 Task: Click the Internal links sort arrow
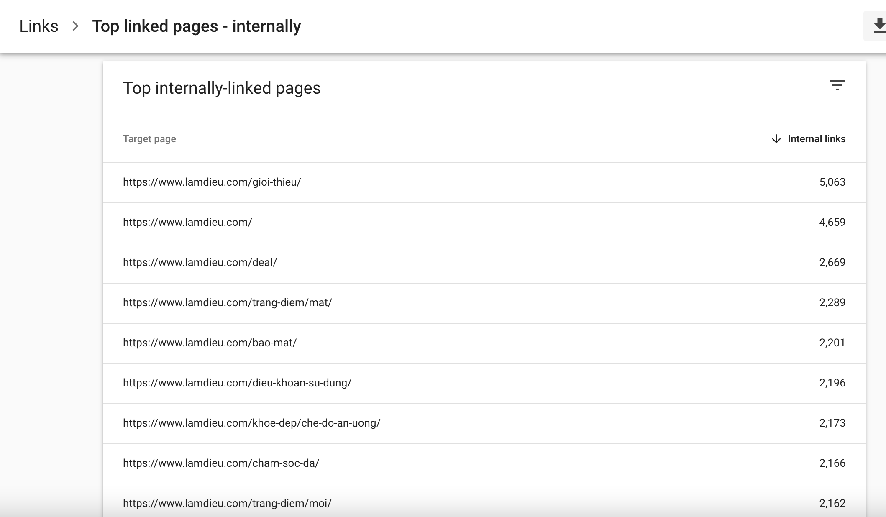[776, 139]
